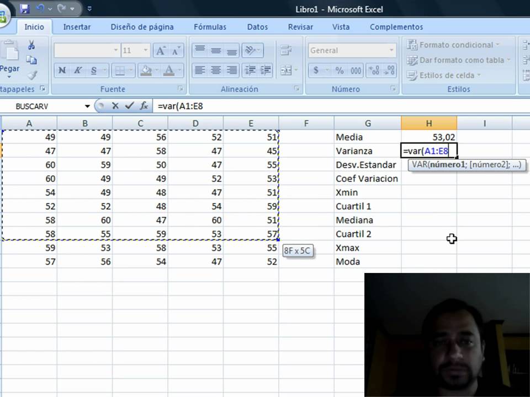Image resolution: width=530 pixels, height=397 pixels.
Task: Click the increase indent icon
Action: [266, 70]
